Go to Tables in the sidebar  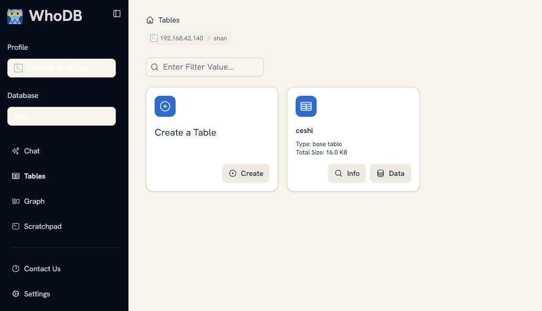(29, 176)
